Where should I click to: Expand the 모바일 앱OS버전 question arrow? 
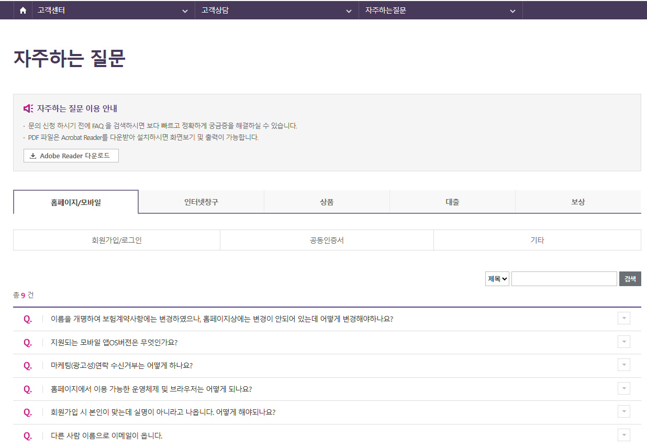[624, 342]
